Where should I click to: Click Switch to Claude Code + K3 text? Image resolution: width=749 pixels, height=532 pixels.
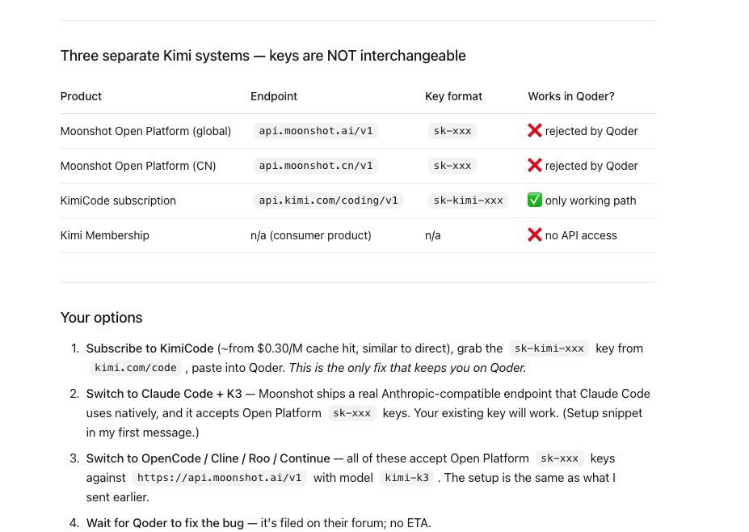(164, 394)
